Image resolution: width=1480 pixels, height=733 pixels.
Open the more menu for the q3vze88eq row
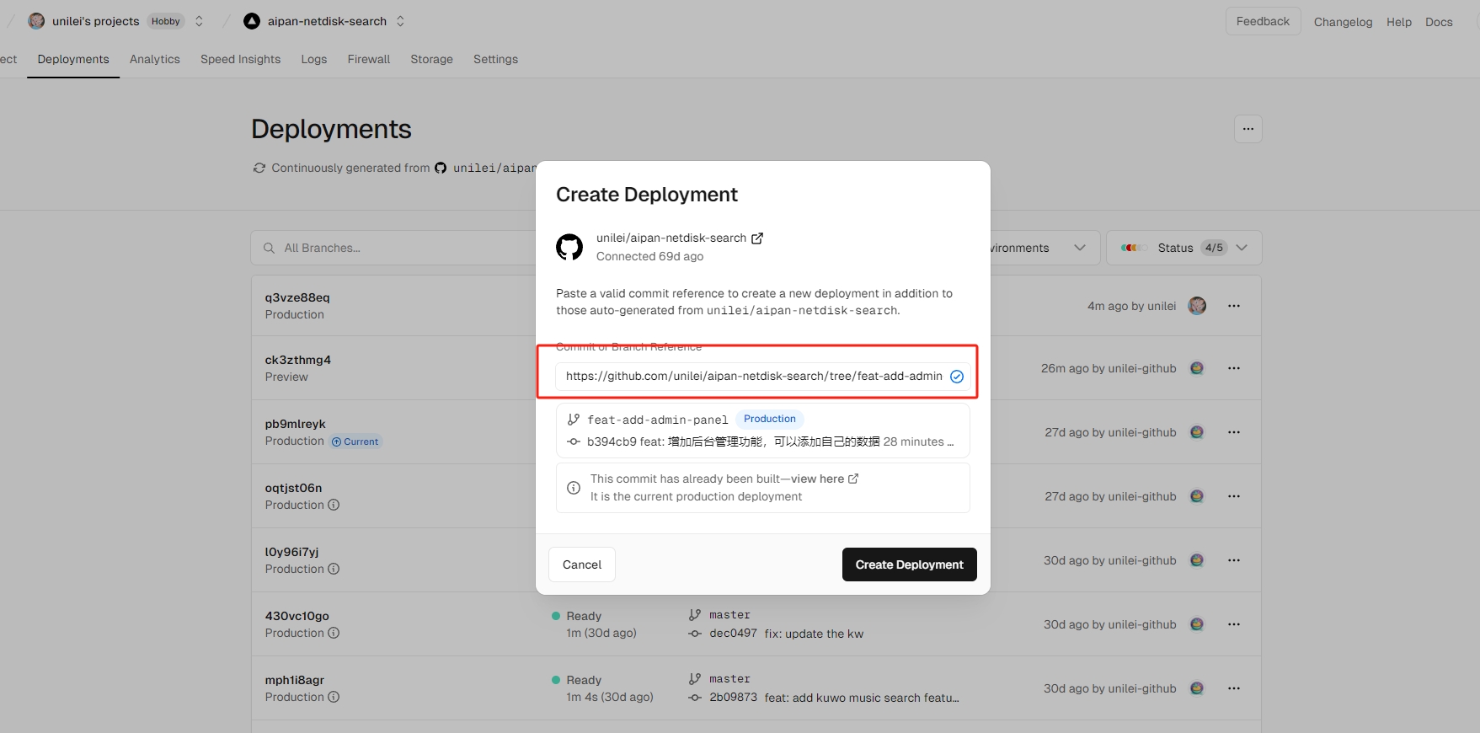[x=1234, y=306]
